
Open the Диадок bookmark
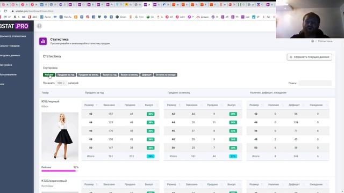[x=203, y=17]
